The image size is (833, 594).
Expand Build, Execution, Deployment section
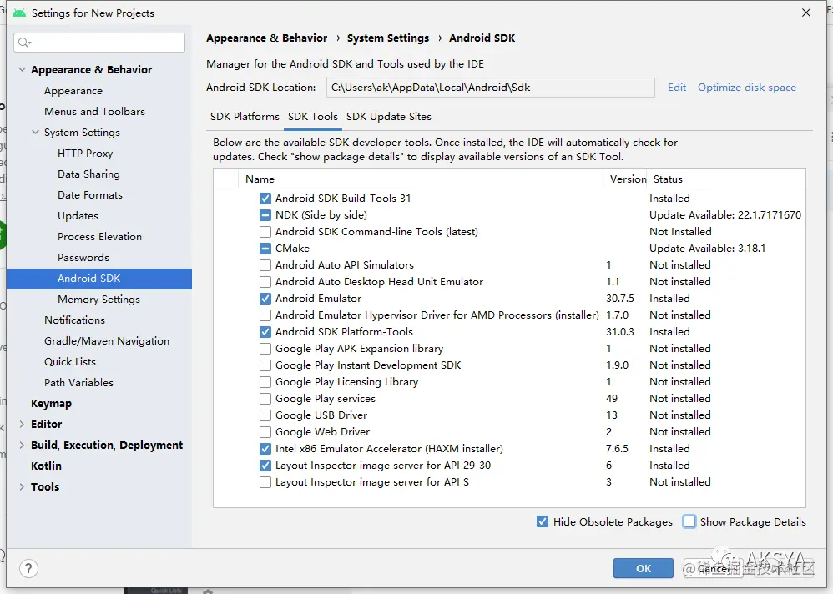22,445
